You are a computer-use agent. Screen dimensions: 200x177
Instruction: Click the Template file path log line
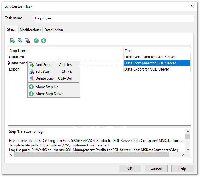point(60,145)
